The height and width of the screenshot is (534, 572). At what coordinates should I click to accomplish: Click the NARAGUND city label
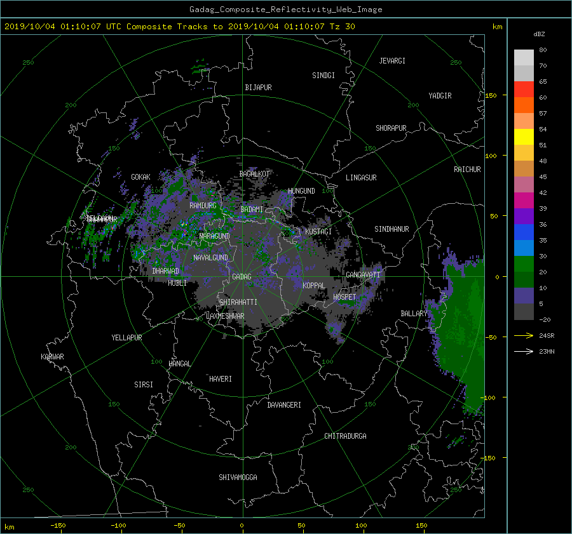click(215, 236)
